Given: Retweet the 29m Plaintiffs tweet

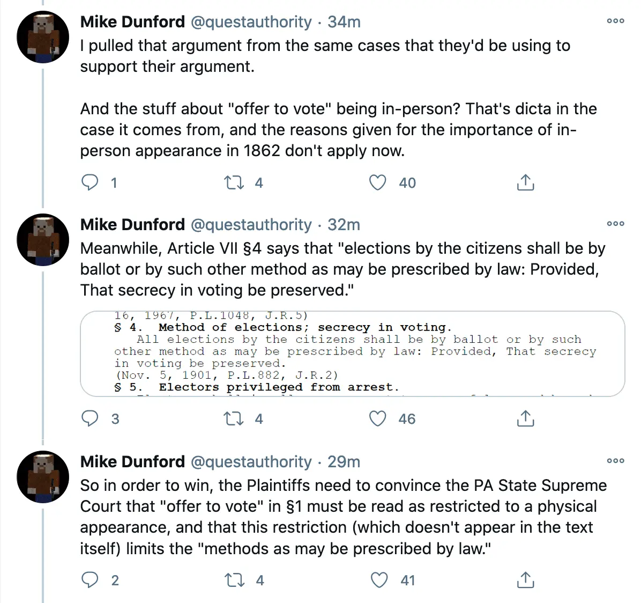Looking at the screenshot, I should click(234, 580).
